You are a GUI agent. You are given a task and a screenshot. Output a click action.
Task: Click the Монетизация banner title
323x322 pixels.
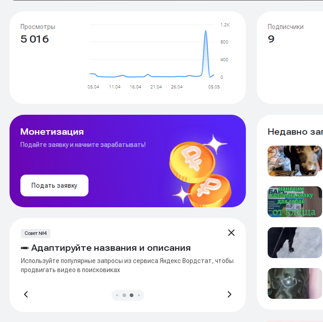(x=52, y=132)
